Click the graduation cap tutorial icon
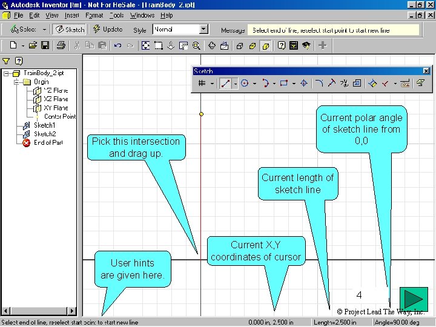Image resolution: width=436 pixels, height=327 pixels. click(306, 45)
